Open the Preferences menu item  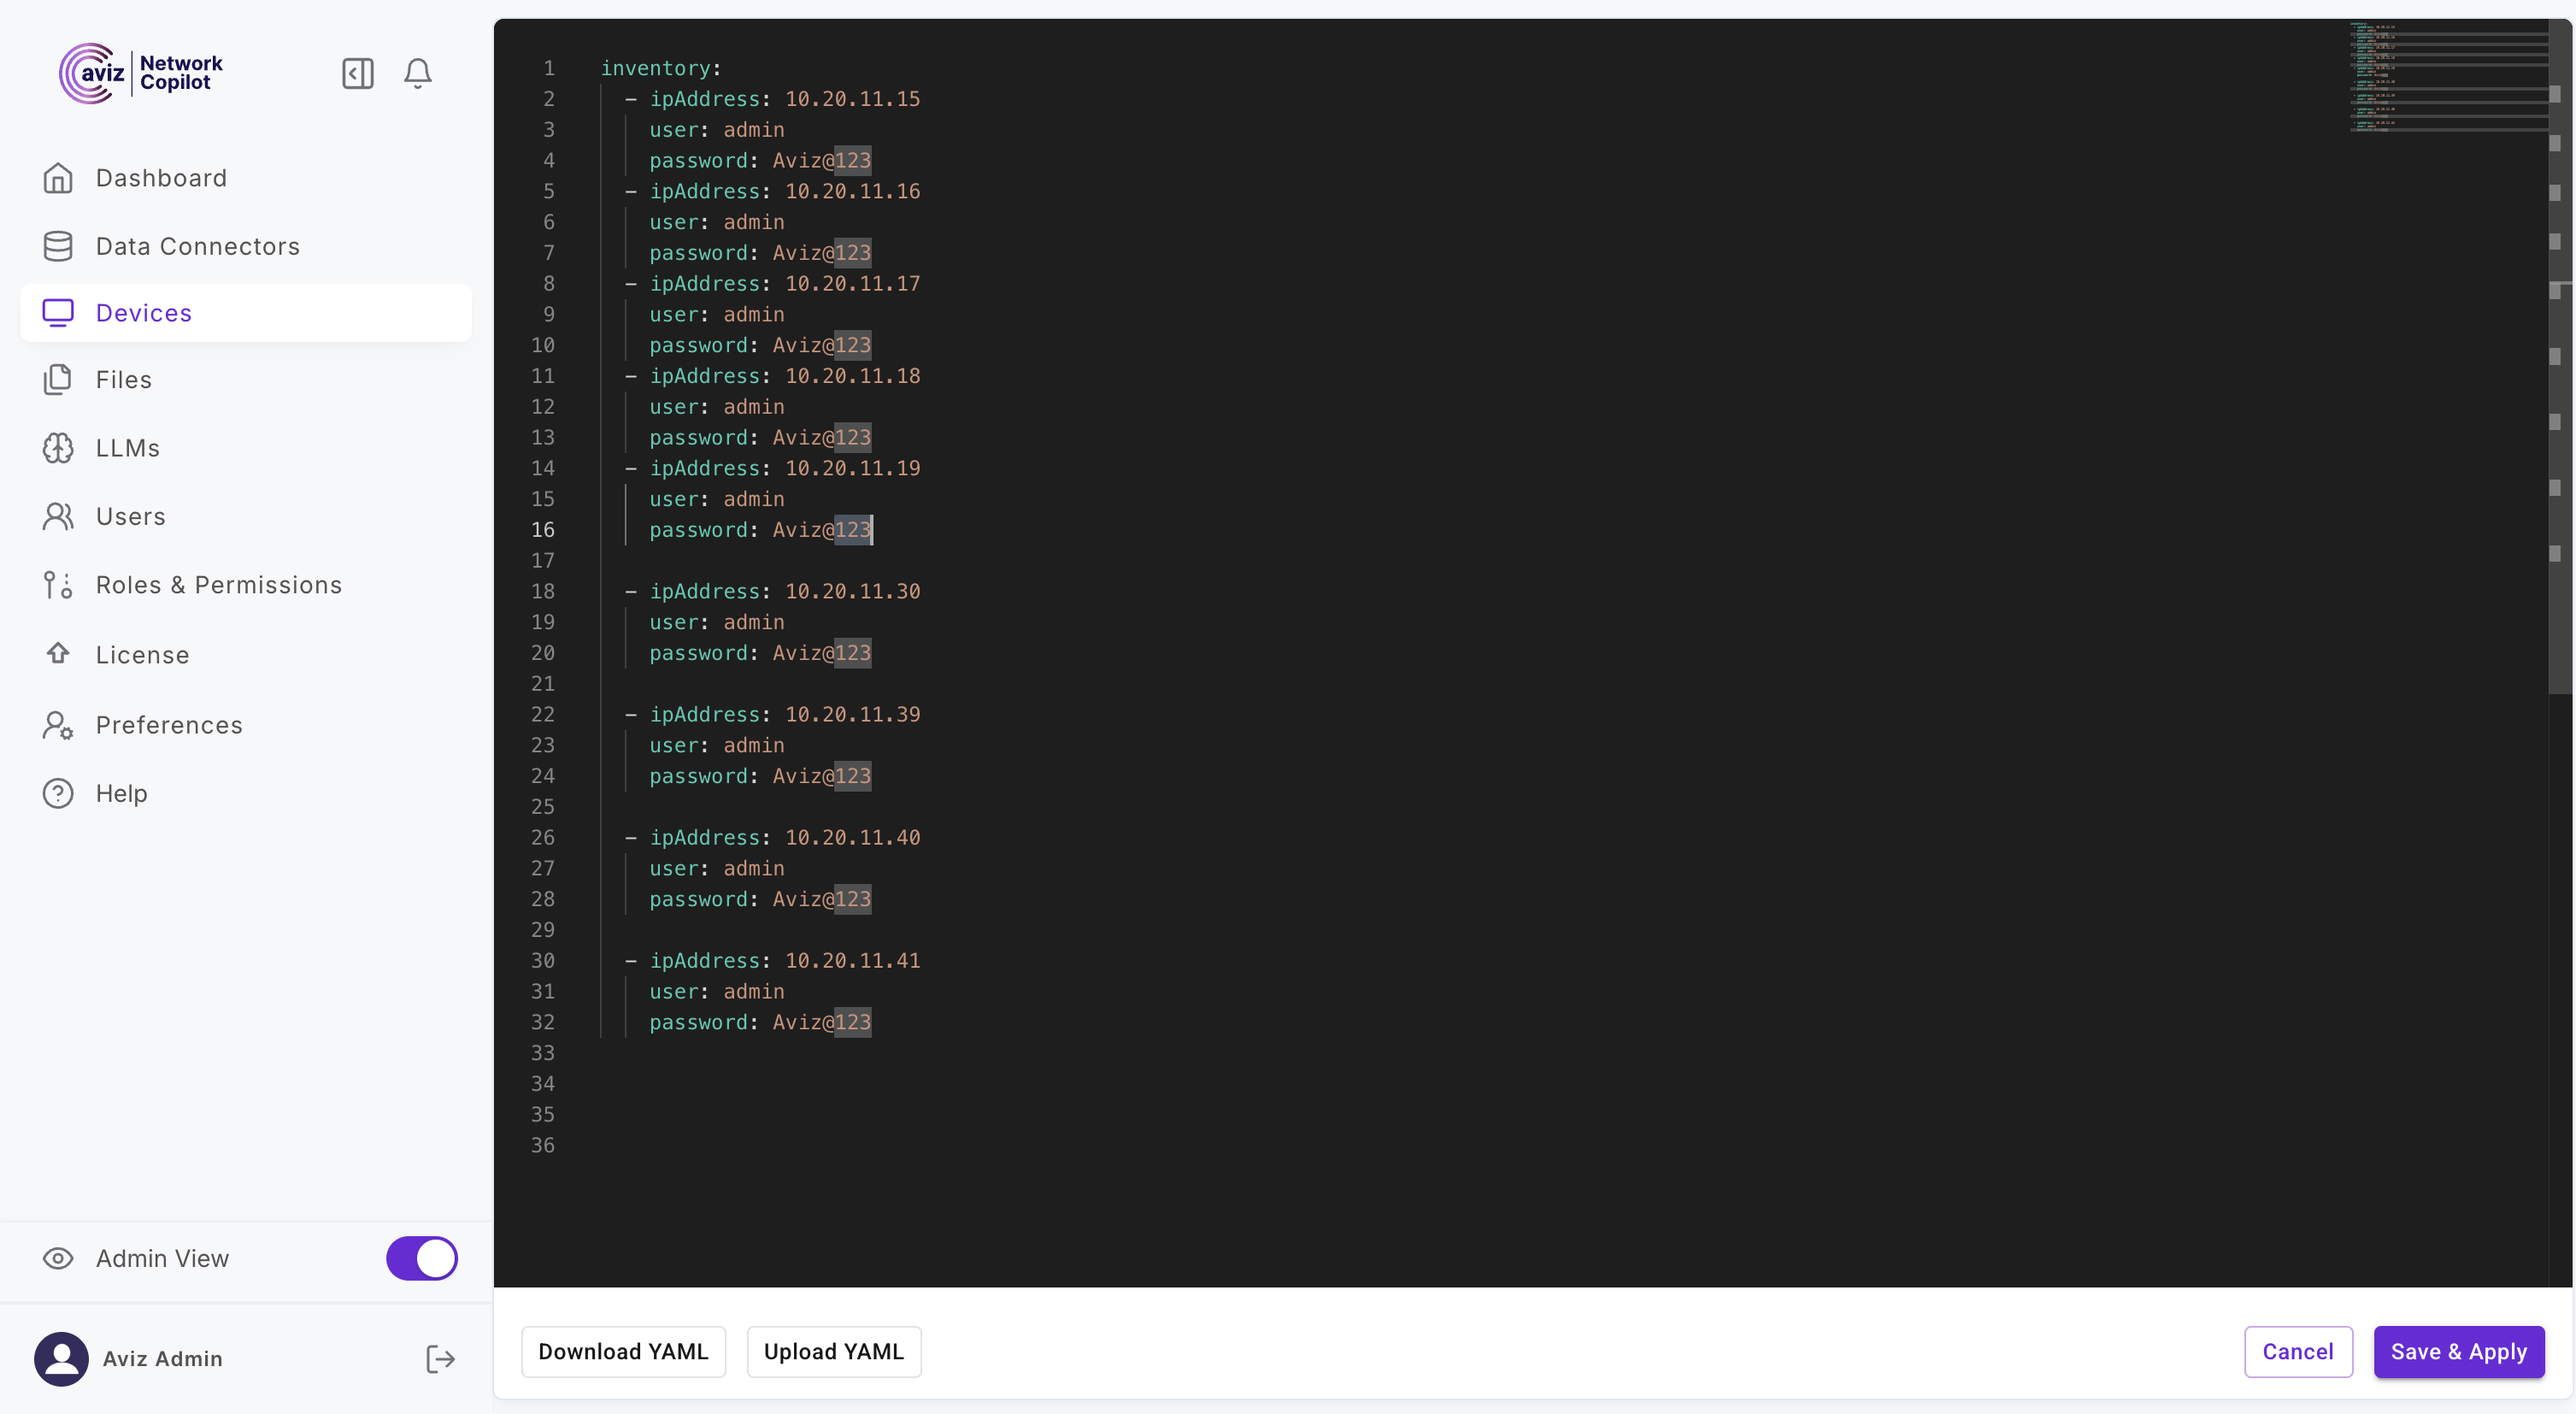(x=169, y=725)
